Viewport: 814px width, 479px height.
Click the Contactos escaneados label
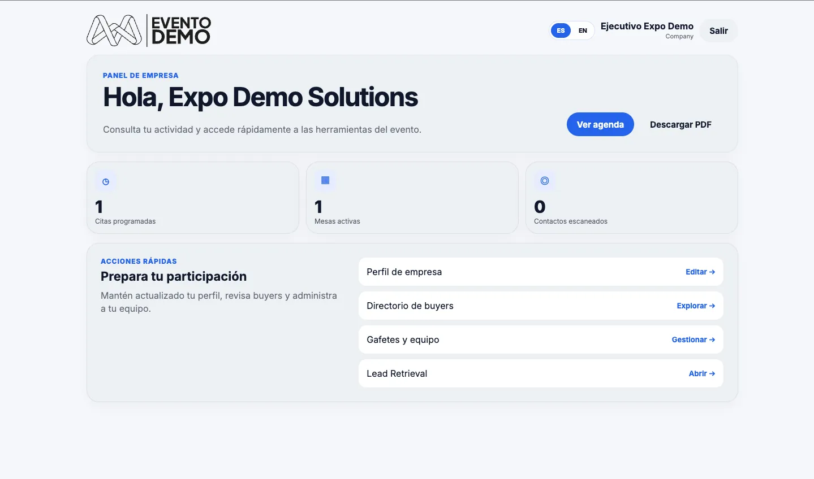coord(571,221)
